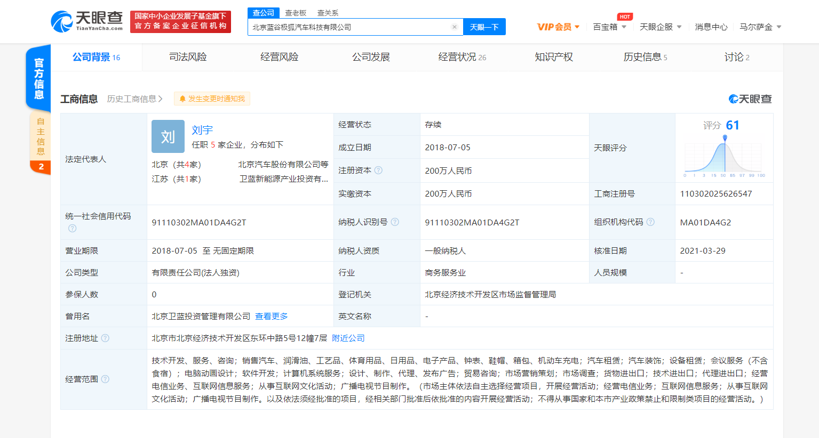This screenshot has height=438, width=819.
Task: Select the 经营风险 tab
Action: coord(279,57)
